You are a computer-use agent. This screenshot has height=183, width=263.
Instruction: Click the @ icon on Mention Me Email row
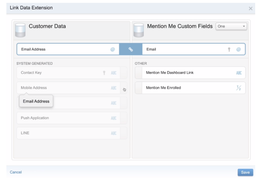pyautogui.click(x=239, y=49)
